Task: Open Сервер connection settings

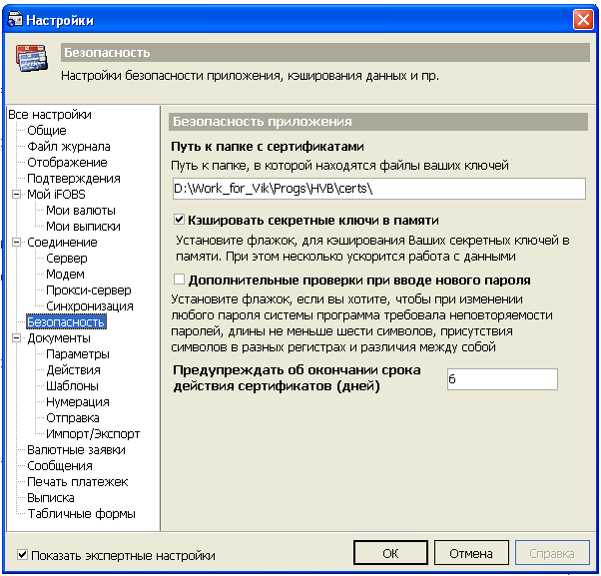Action: tap(67, 258)
